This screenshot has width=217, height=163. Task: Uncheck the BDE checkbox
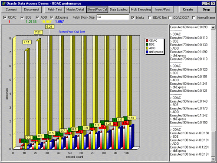22,17
